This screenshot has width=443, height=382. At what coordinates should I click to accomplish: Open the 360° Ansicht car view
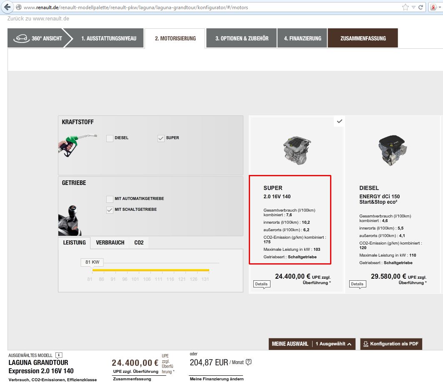(38, 38)
